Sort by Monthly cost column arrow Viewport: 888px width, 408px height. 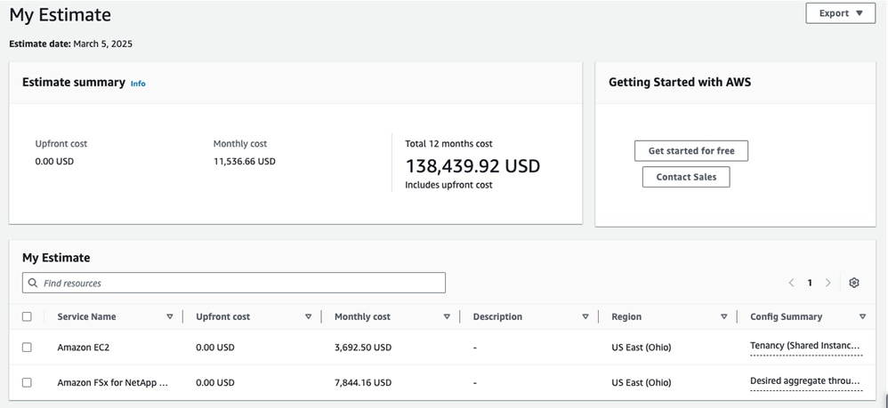click(x=447, y=316)
